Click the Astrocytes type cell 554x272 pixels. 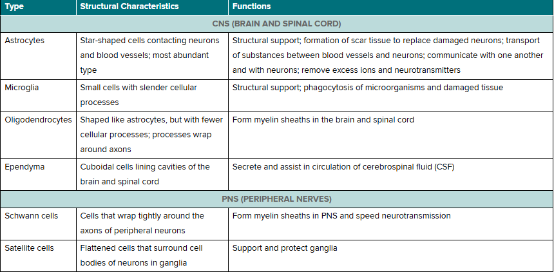38,56
